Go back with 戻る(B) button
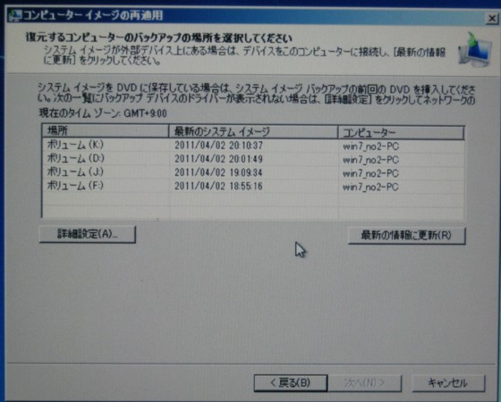 (x=291, y=383)
